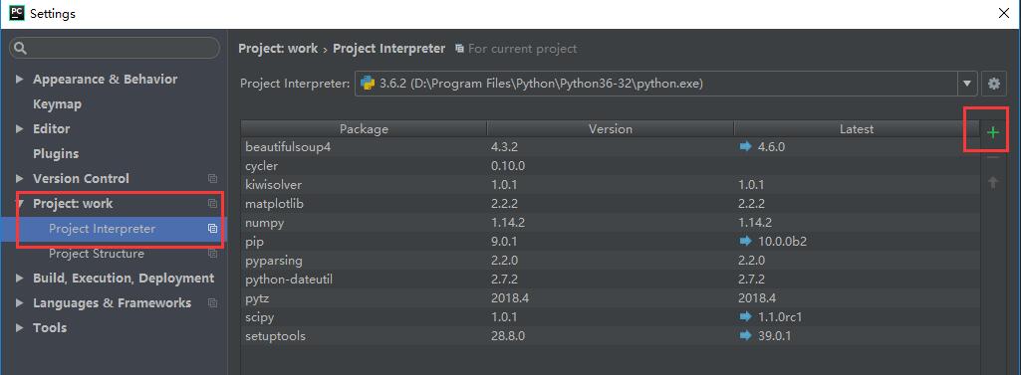This screenshot has width=1021, height=375.
Task: Click the Python logo in interpreter field
Action: pos(368,84)
